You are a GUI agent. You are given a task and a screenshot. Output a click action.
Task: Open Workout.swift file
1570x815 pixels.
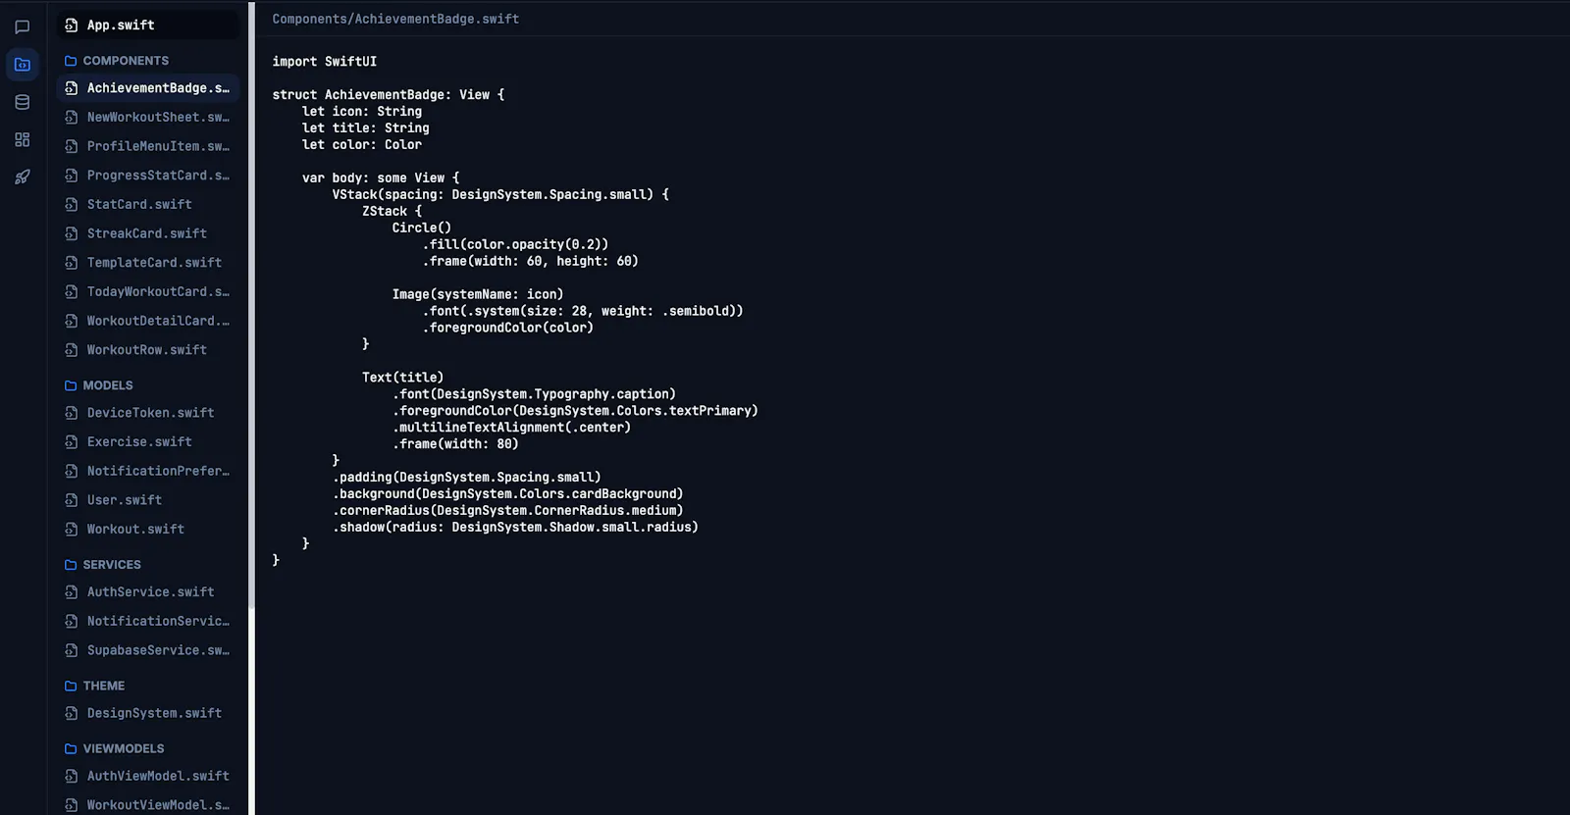147,530
